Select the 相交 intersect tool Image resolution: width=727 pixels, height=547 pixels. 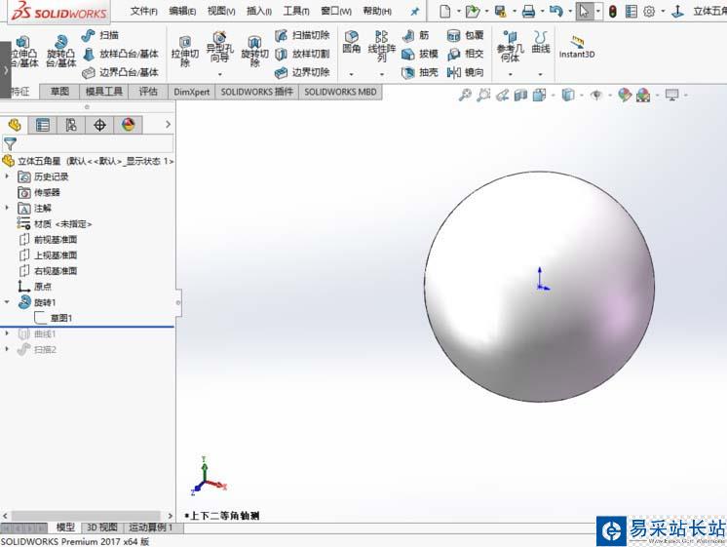click(x=465, y=54)
